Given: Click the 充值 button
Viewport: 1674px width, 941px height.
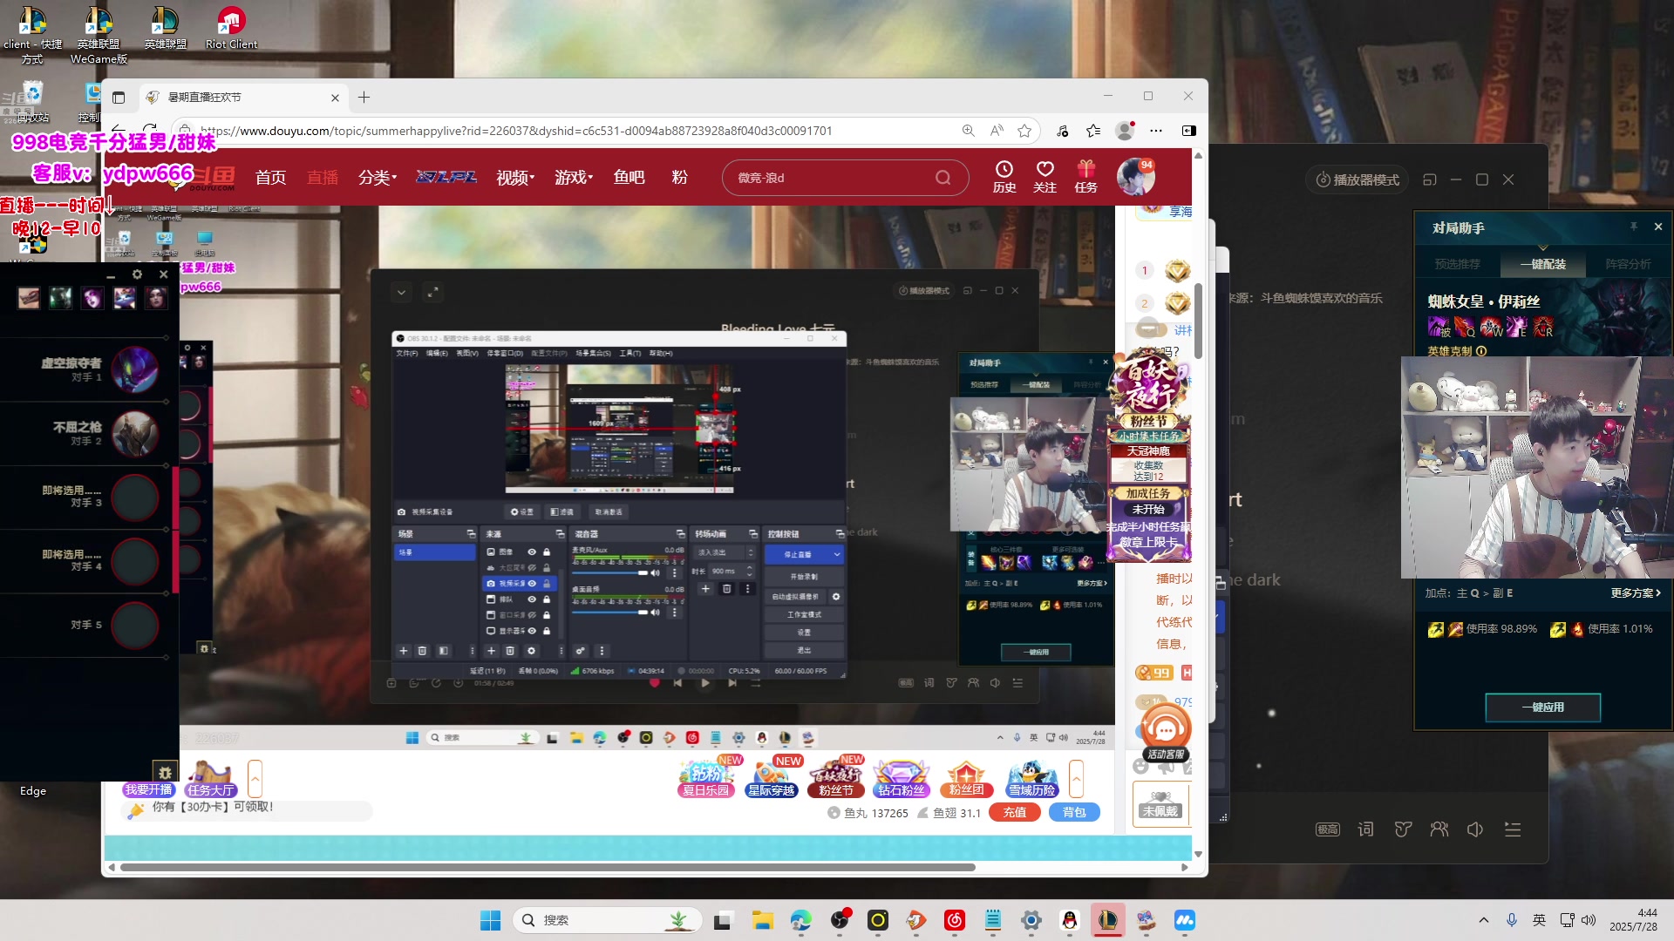Looking at the screenshot, I should tap(1014, 812).
